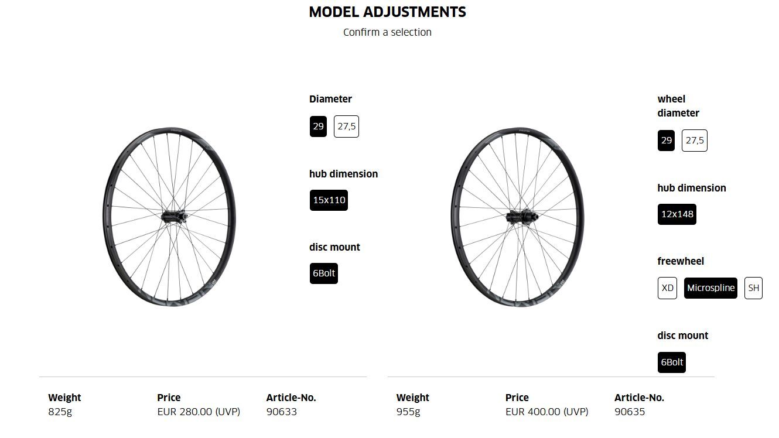The height and width of the screenshot is (438, 779).
Task: Select the 15x110 hub dimension
Action: (x=329, y=200)
